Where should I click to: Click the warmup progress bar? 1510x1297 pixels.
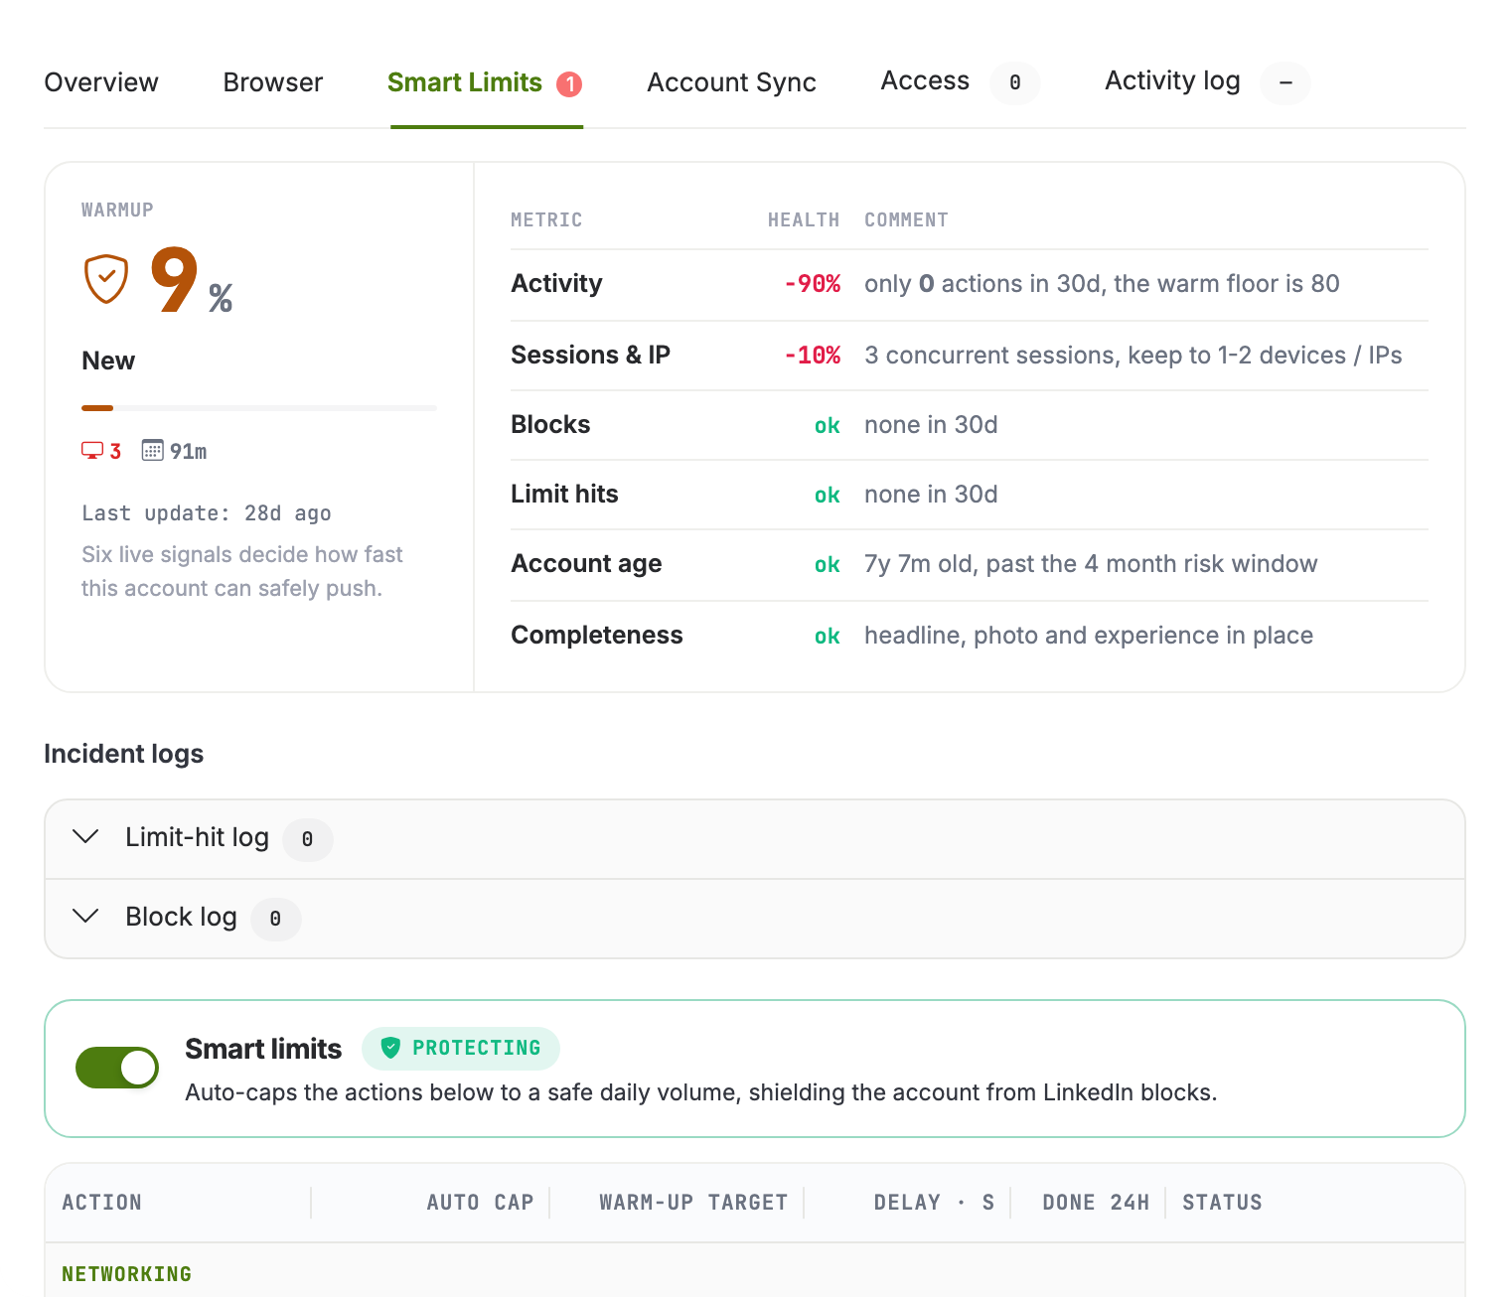click(x=259, y=407)
